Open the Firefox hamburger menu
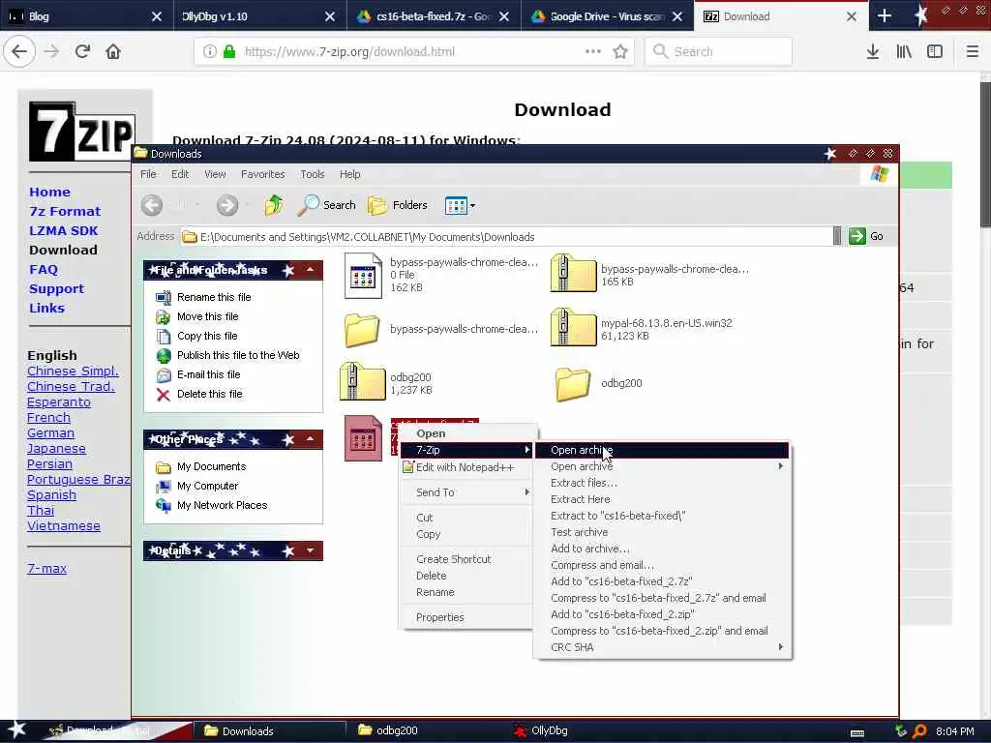Screen dimensions: 991x743 pos(972,51)
